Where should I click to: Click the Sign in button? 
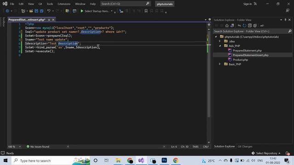click(x=250, y=4)
